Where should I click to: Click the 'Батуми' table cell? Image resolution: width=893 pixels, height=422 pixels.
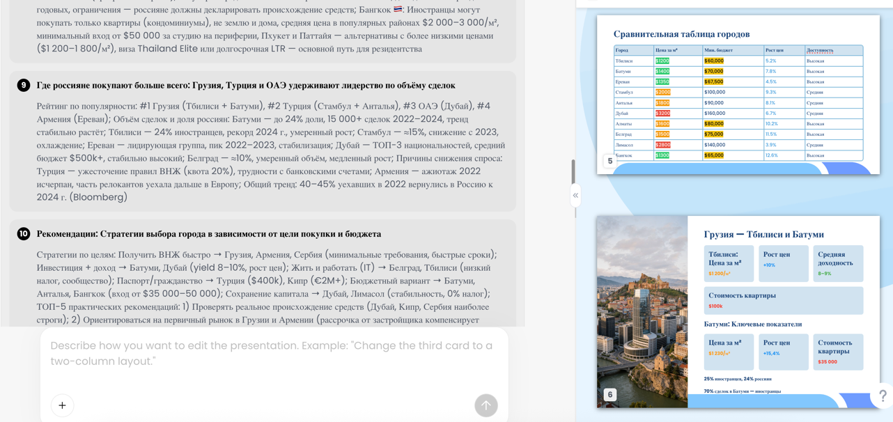(633, 71)
